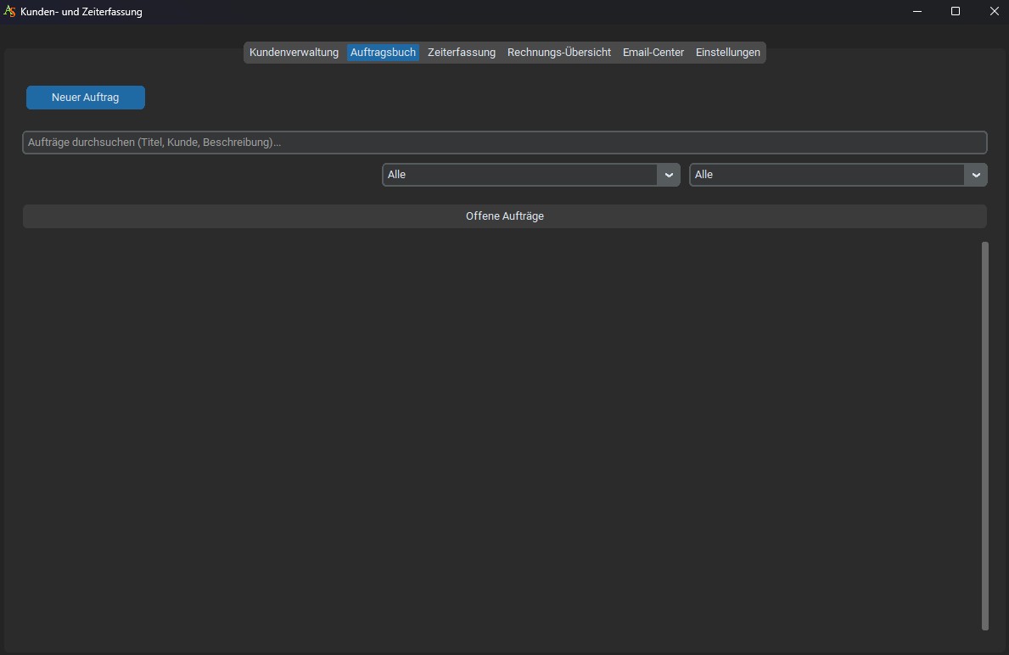Click the Offene Aufträge header bar
The height and width of the screenshot is (655, 1009).
click(504, 216)
